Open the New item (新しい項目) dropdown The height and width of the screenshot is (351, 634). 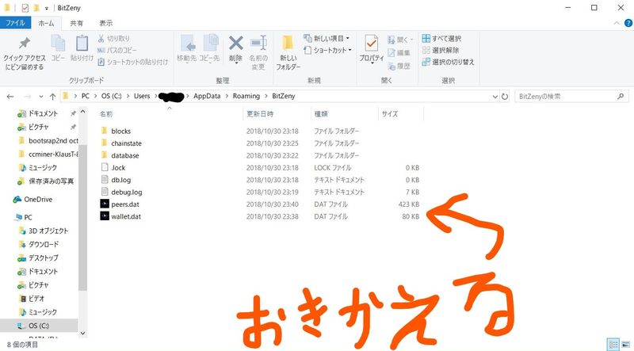(327, 38)
